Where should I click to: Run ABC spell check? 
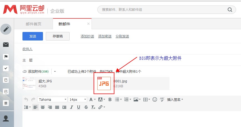point(162,99)
